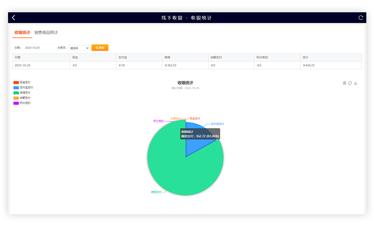
Task: Click the chart restore icon
Action: (x=350, y=83)
